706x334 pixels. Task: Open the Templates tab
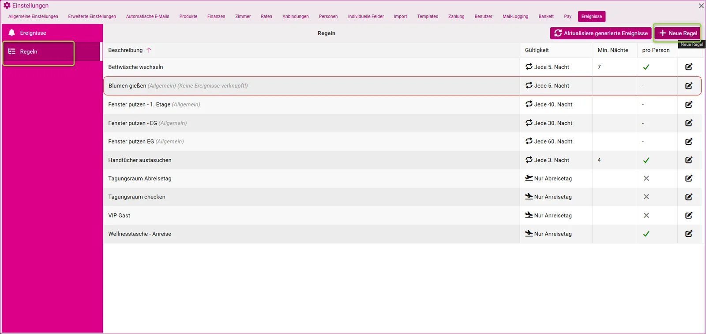click(x=428, y=16)
